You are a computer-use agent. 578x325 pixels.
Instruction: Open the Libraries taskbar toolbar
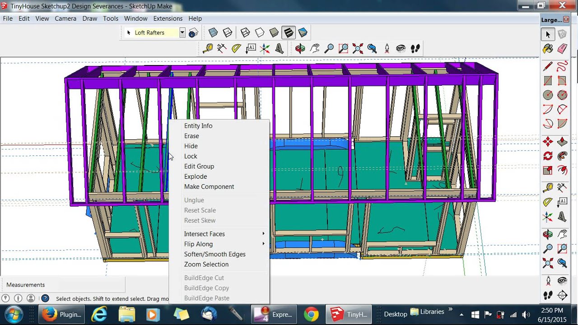click(x=427, y=311)
